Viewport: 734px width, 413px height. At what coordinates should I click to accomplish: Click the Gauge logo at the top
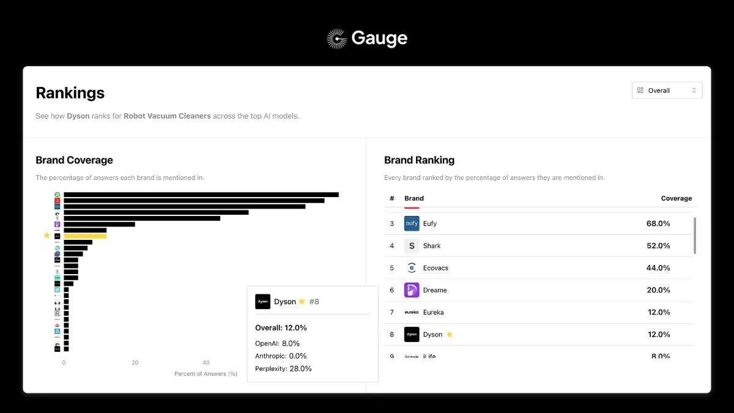[366, 38]
